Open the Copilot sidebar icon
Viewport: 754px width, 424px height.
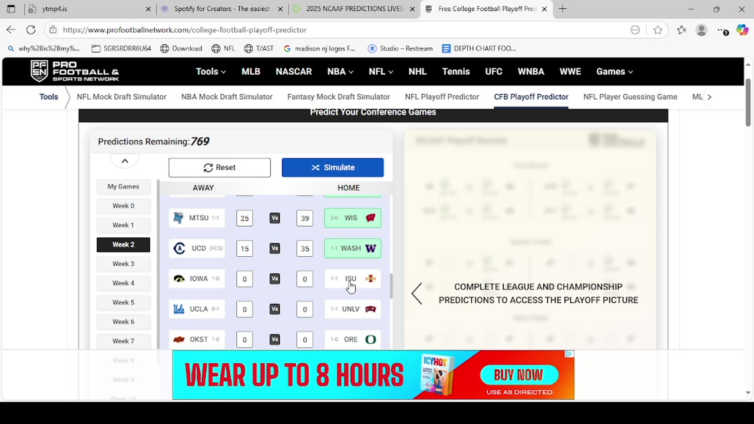click(742, 29)
